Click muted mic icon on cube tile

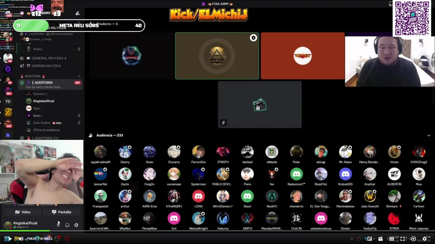pos(223,123)
